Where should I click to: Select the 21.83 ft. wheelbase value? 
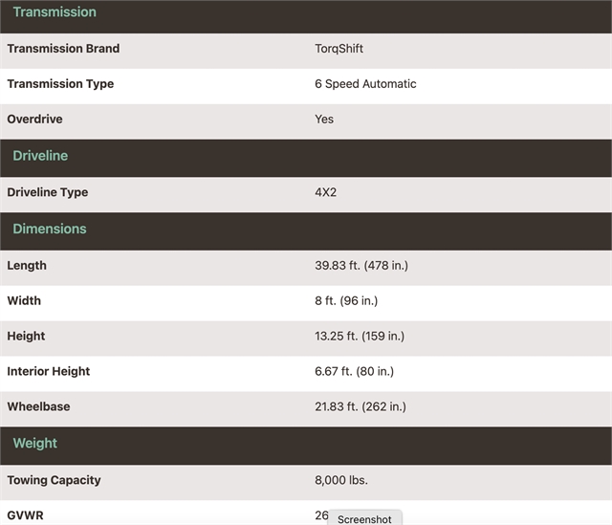coord(361,407)
